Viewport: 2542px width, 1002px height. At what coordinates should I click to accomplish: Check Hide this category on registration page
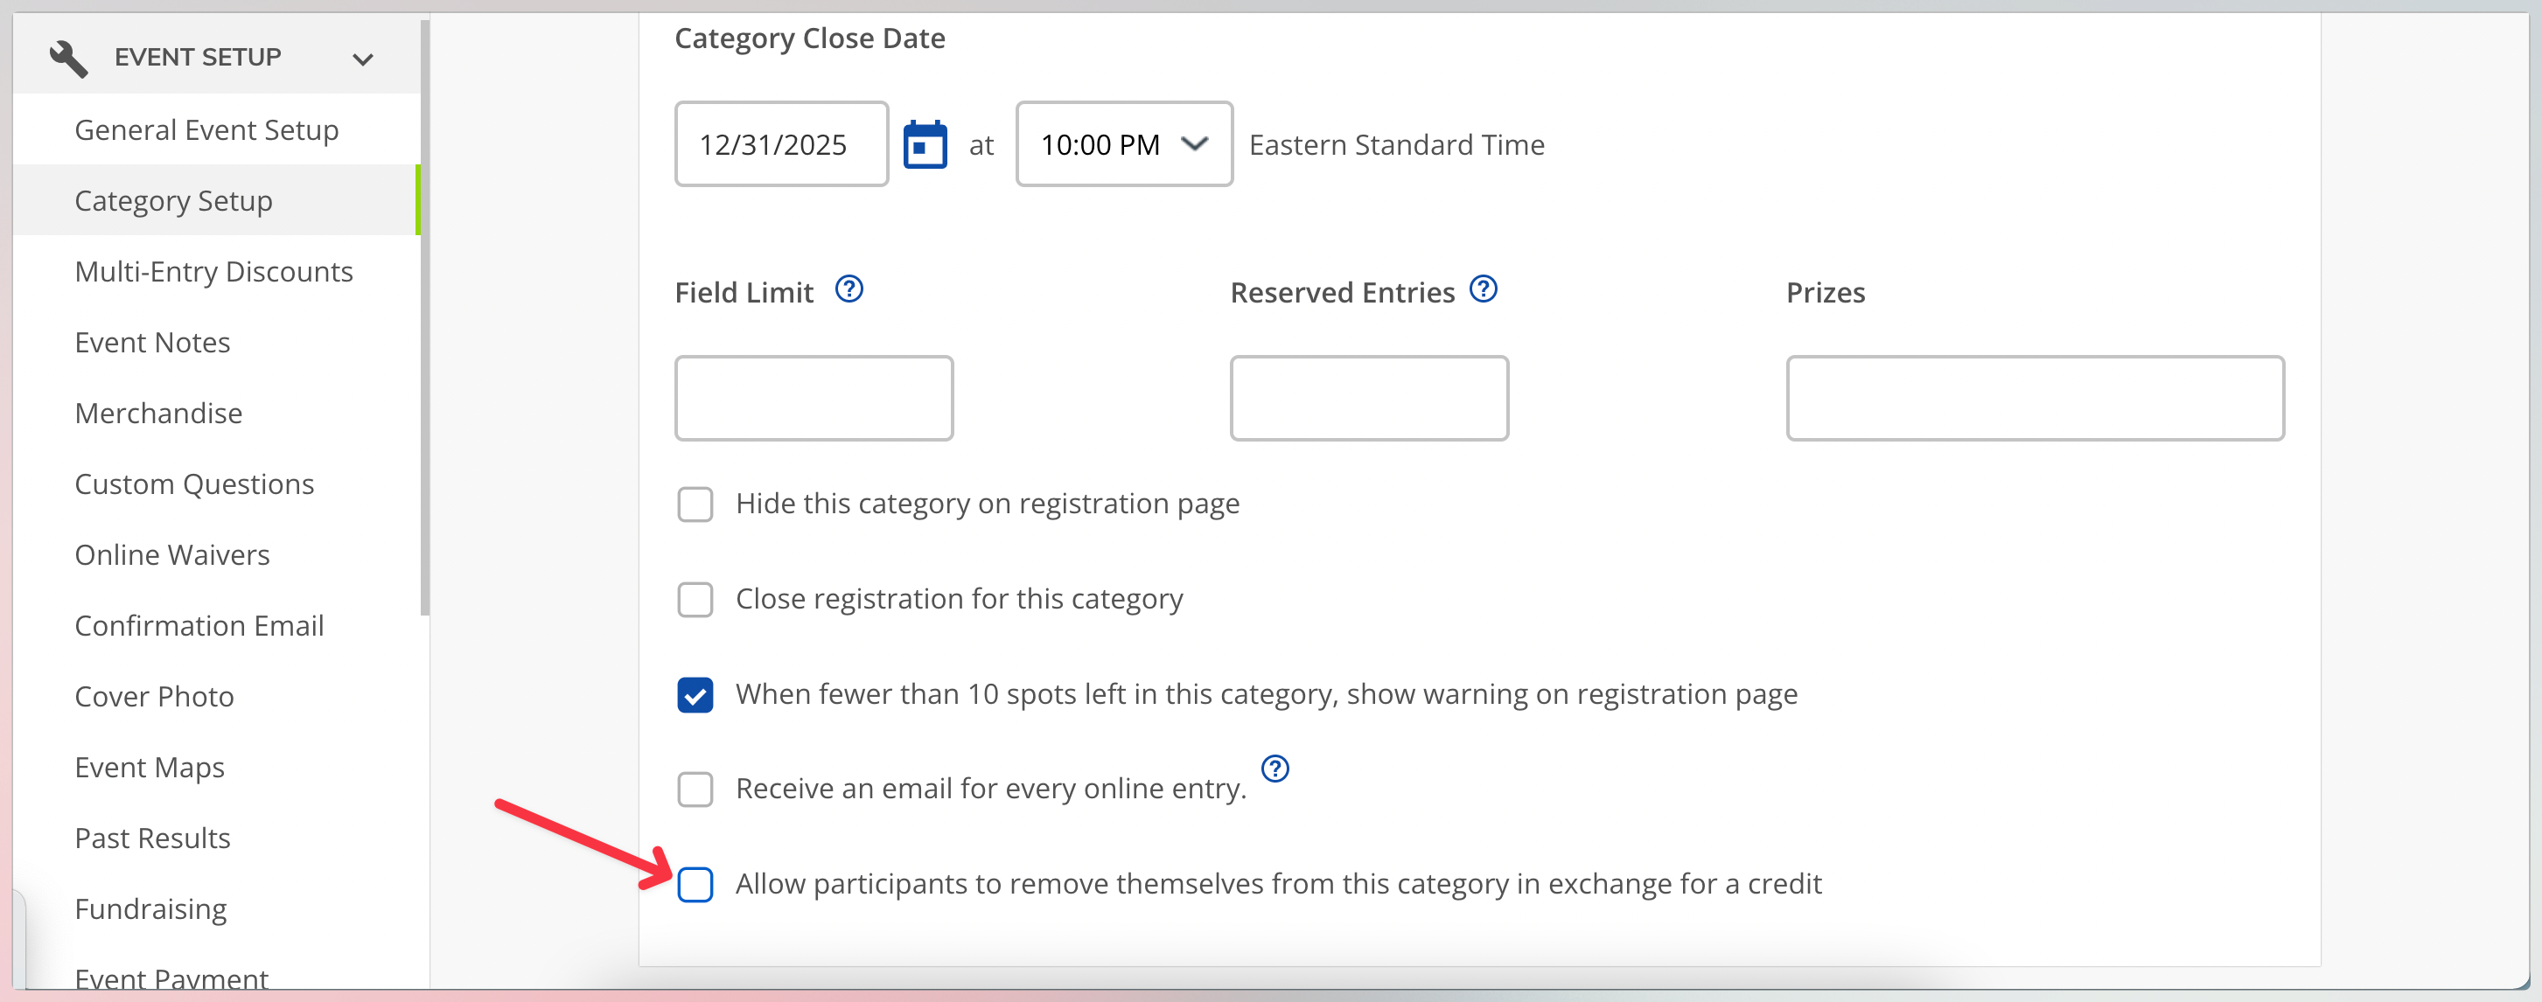[x=695, y=504]
